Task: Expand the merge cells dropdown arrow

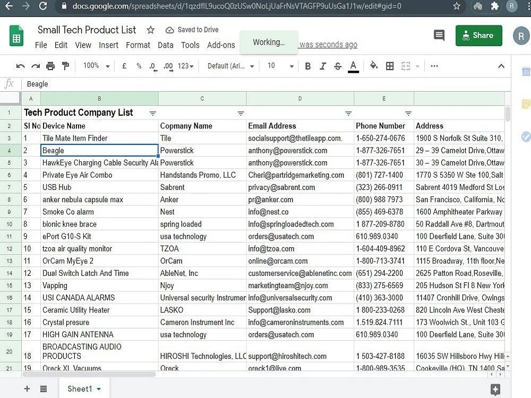Action: (x=417, y=66)
